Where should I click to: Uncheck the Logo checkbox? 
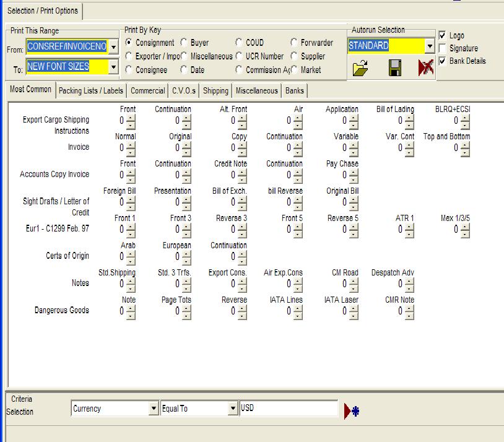pyautogui.click(x=442, y=35)
